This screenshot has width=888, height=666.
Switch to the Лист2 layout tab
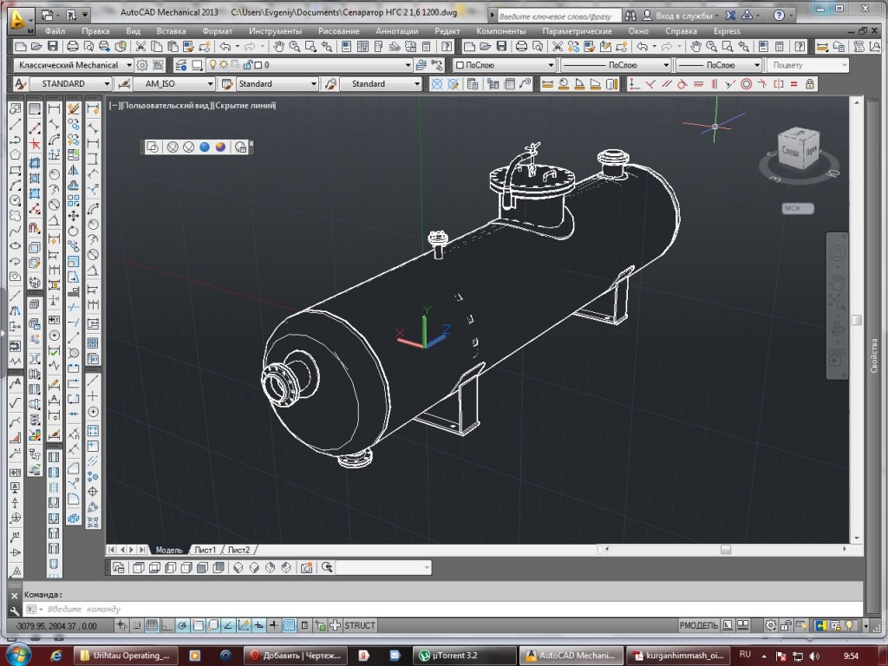238,550
